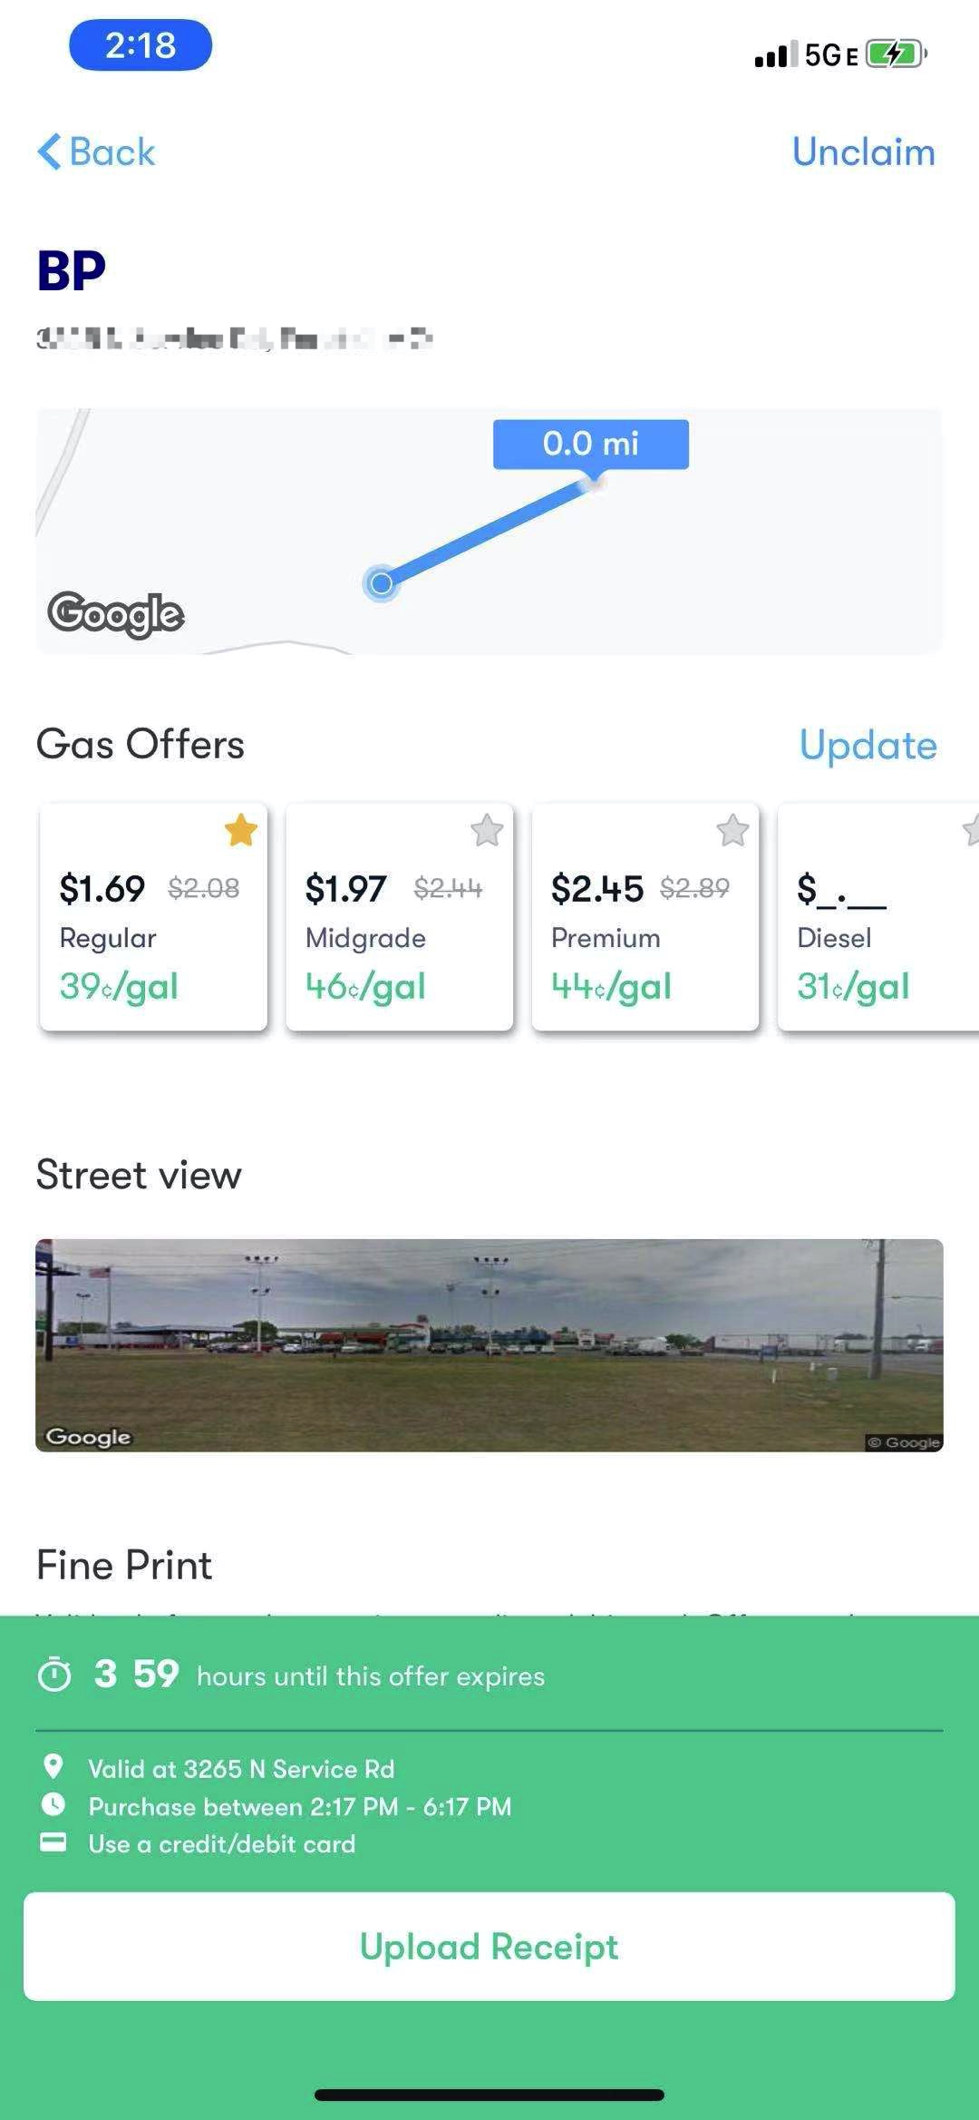Toggle the Midgrade favorite star
Image resolution: width=979 pixels, height=2120 pixels.
(487, 830)
